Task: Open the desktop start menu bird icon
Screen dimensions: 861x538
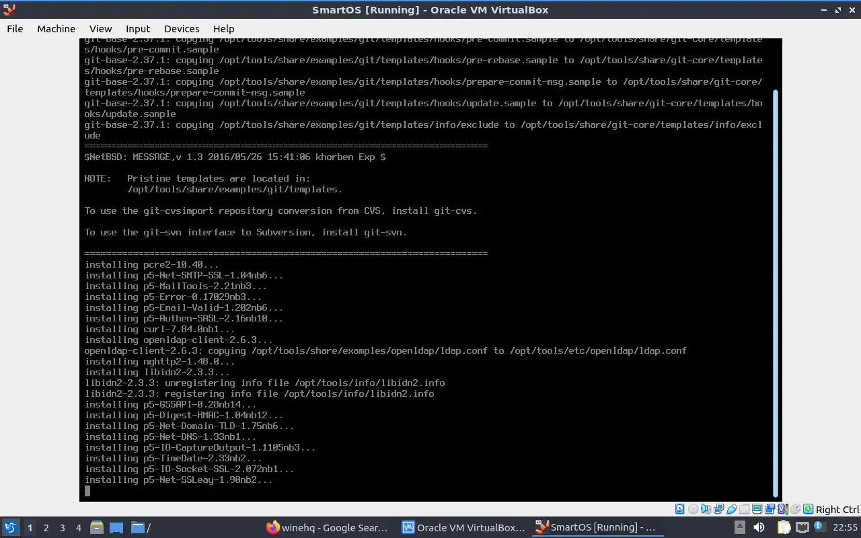Action: [10, 527]
